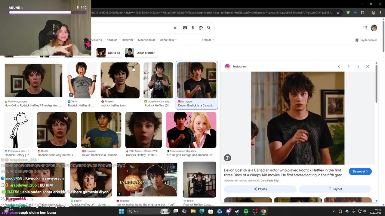
Task: Switch to the Alışveriş tab
Action: (x=97, y=40)
